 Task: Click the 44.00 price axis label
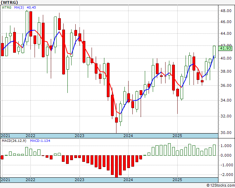(226, 34)
